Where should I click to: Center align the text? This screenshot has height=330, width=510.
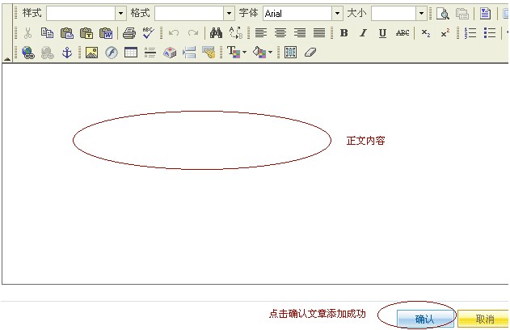click(280, 33)
